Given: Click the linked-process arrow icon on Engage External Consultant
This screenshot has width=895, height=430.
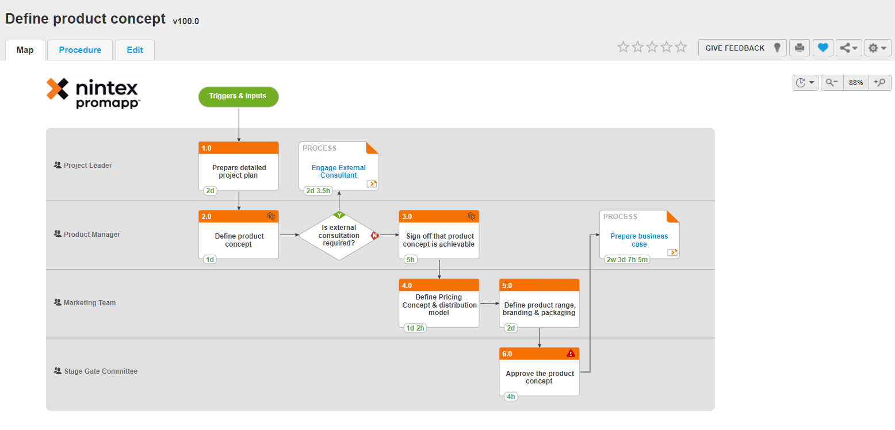Looking at the screenshot, I should pyautogui.click(x=372, y=184).
